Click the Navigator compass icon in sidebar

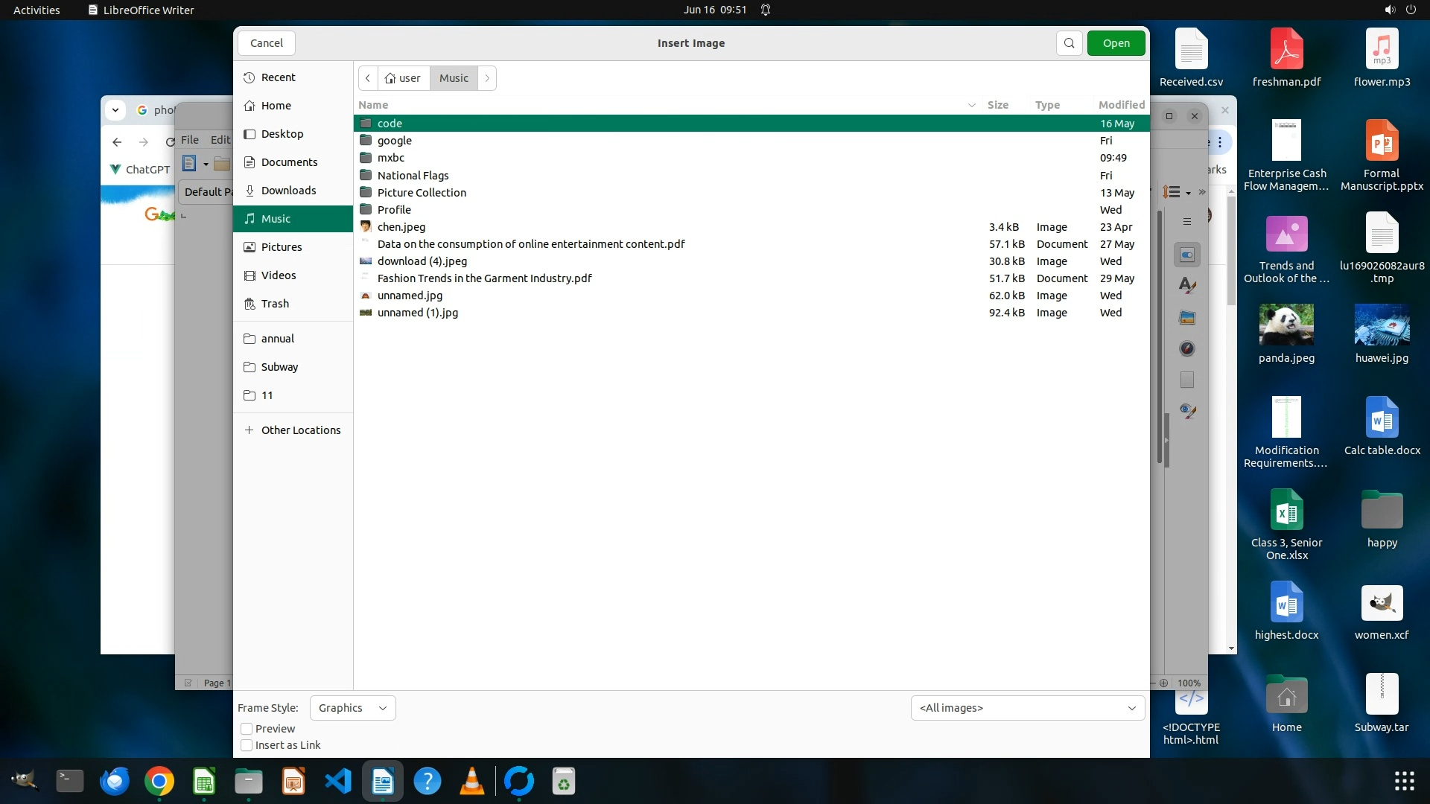(1187, 348)
